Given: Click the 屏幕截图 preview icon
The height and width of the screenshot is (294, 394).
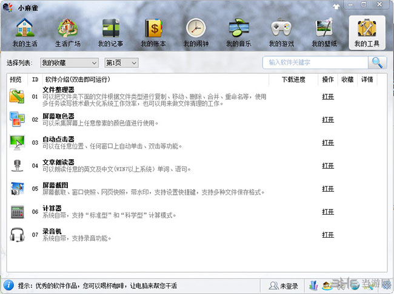Looking at the screenshot, I should tap(17, 188).
